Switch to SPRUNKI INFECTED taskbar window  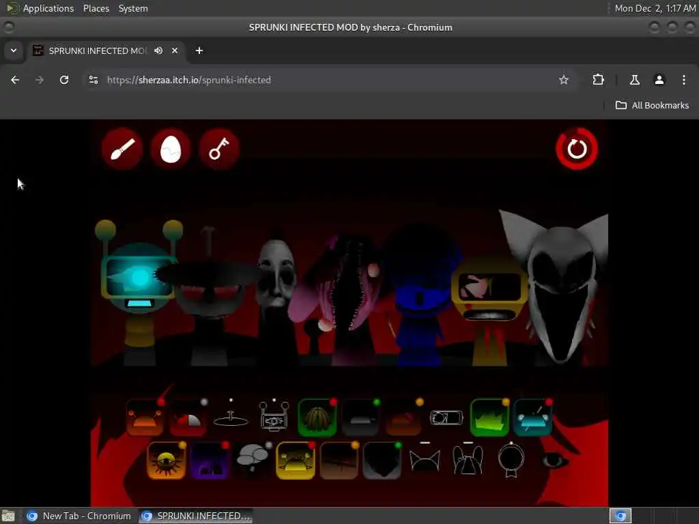tap(195, 516)
